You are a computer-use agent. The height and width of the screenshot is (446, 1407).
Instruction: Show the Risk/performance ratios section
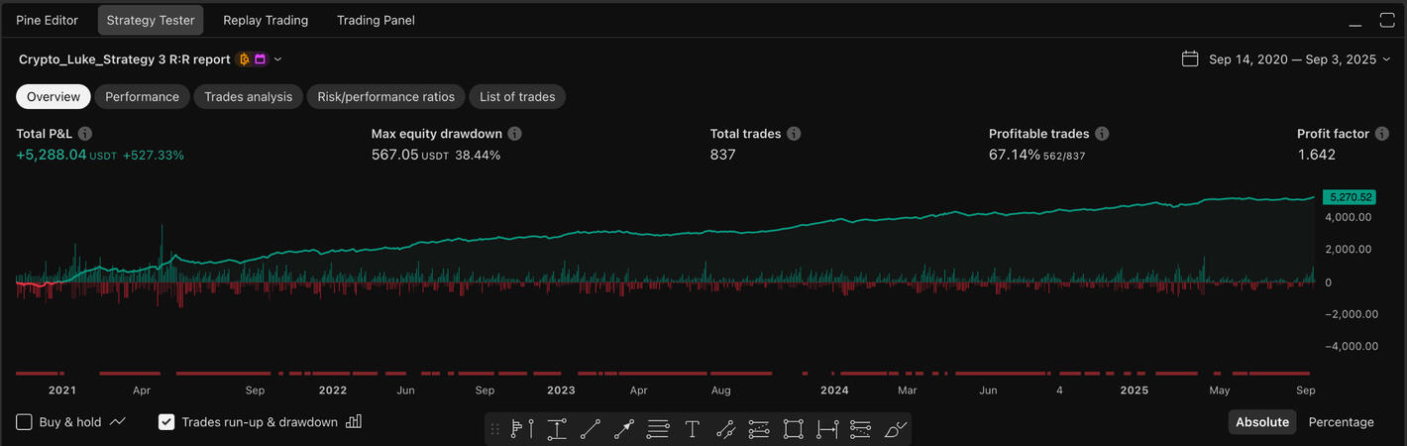coord(385,96)
